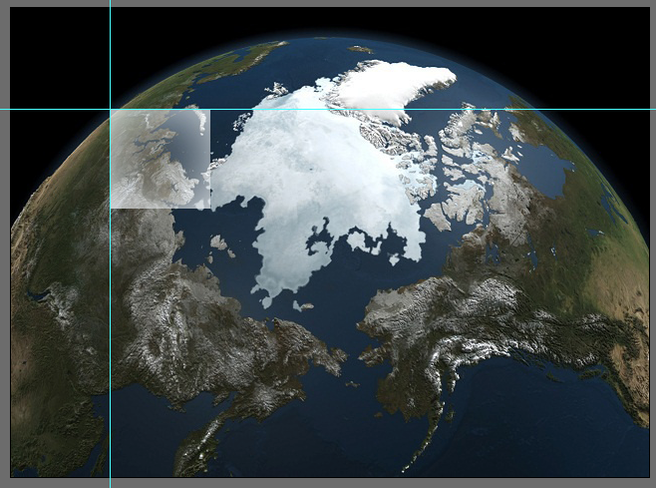The height and width of the screenshot is (488, 656).
Task: Select the translucent white highlighted rectangle
Action: coord(161,160)
